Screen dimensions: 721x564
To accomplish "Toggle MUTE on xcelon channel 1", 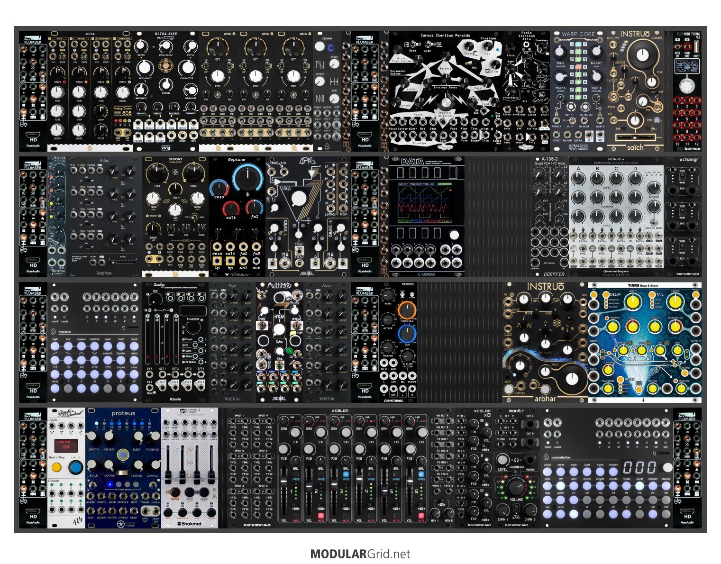I will click(295, 516).
